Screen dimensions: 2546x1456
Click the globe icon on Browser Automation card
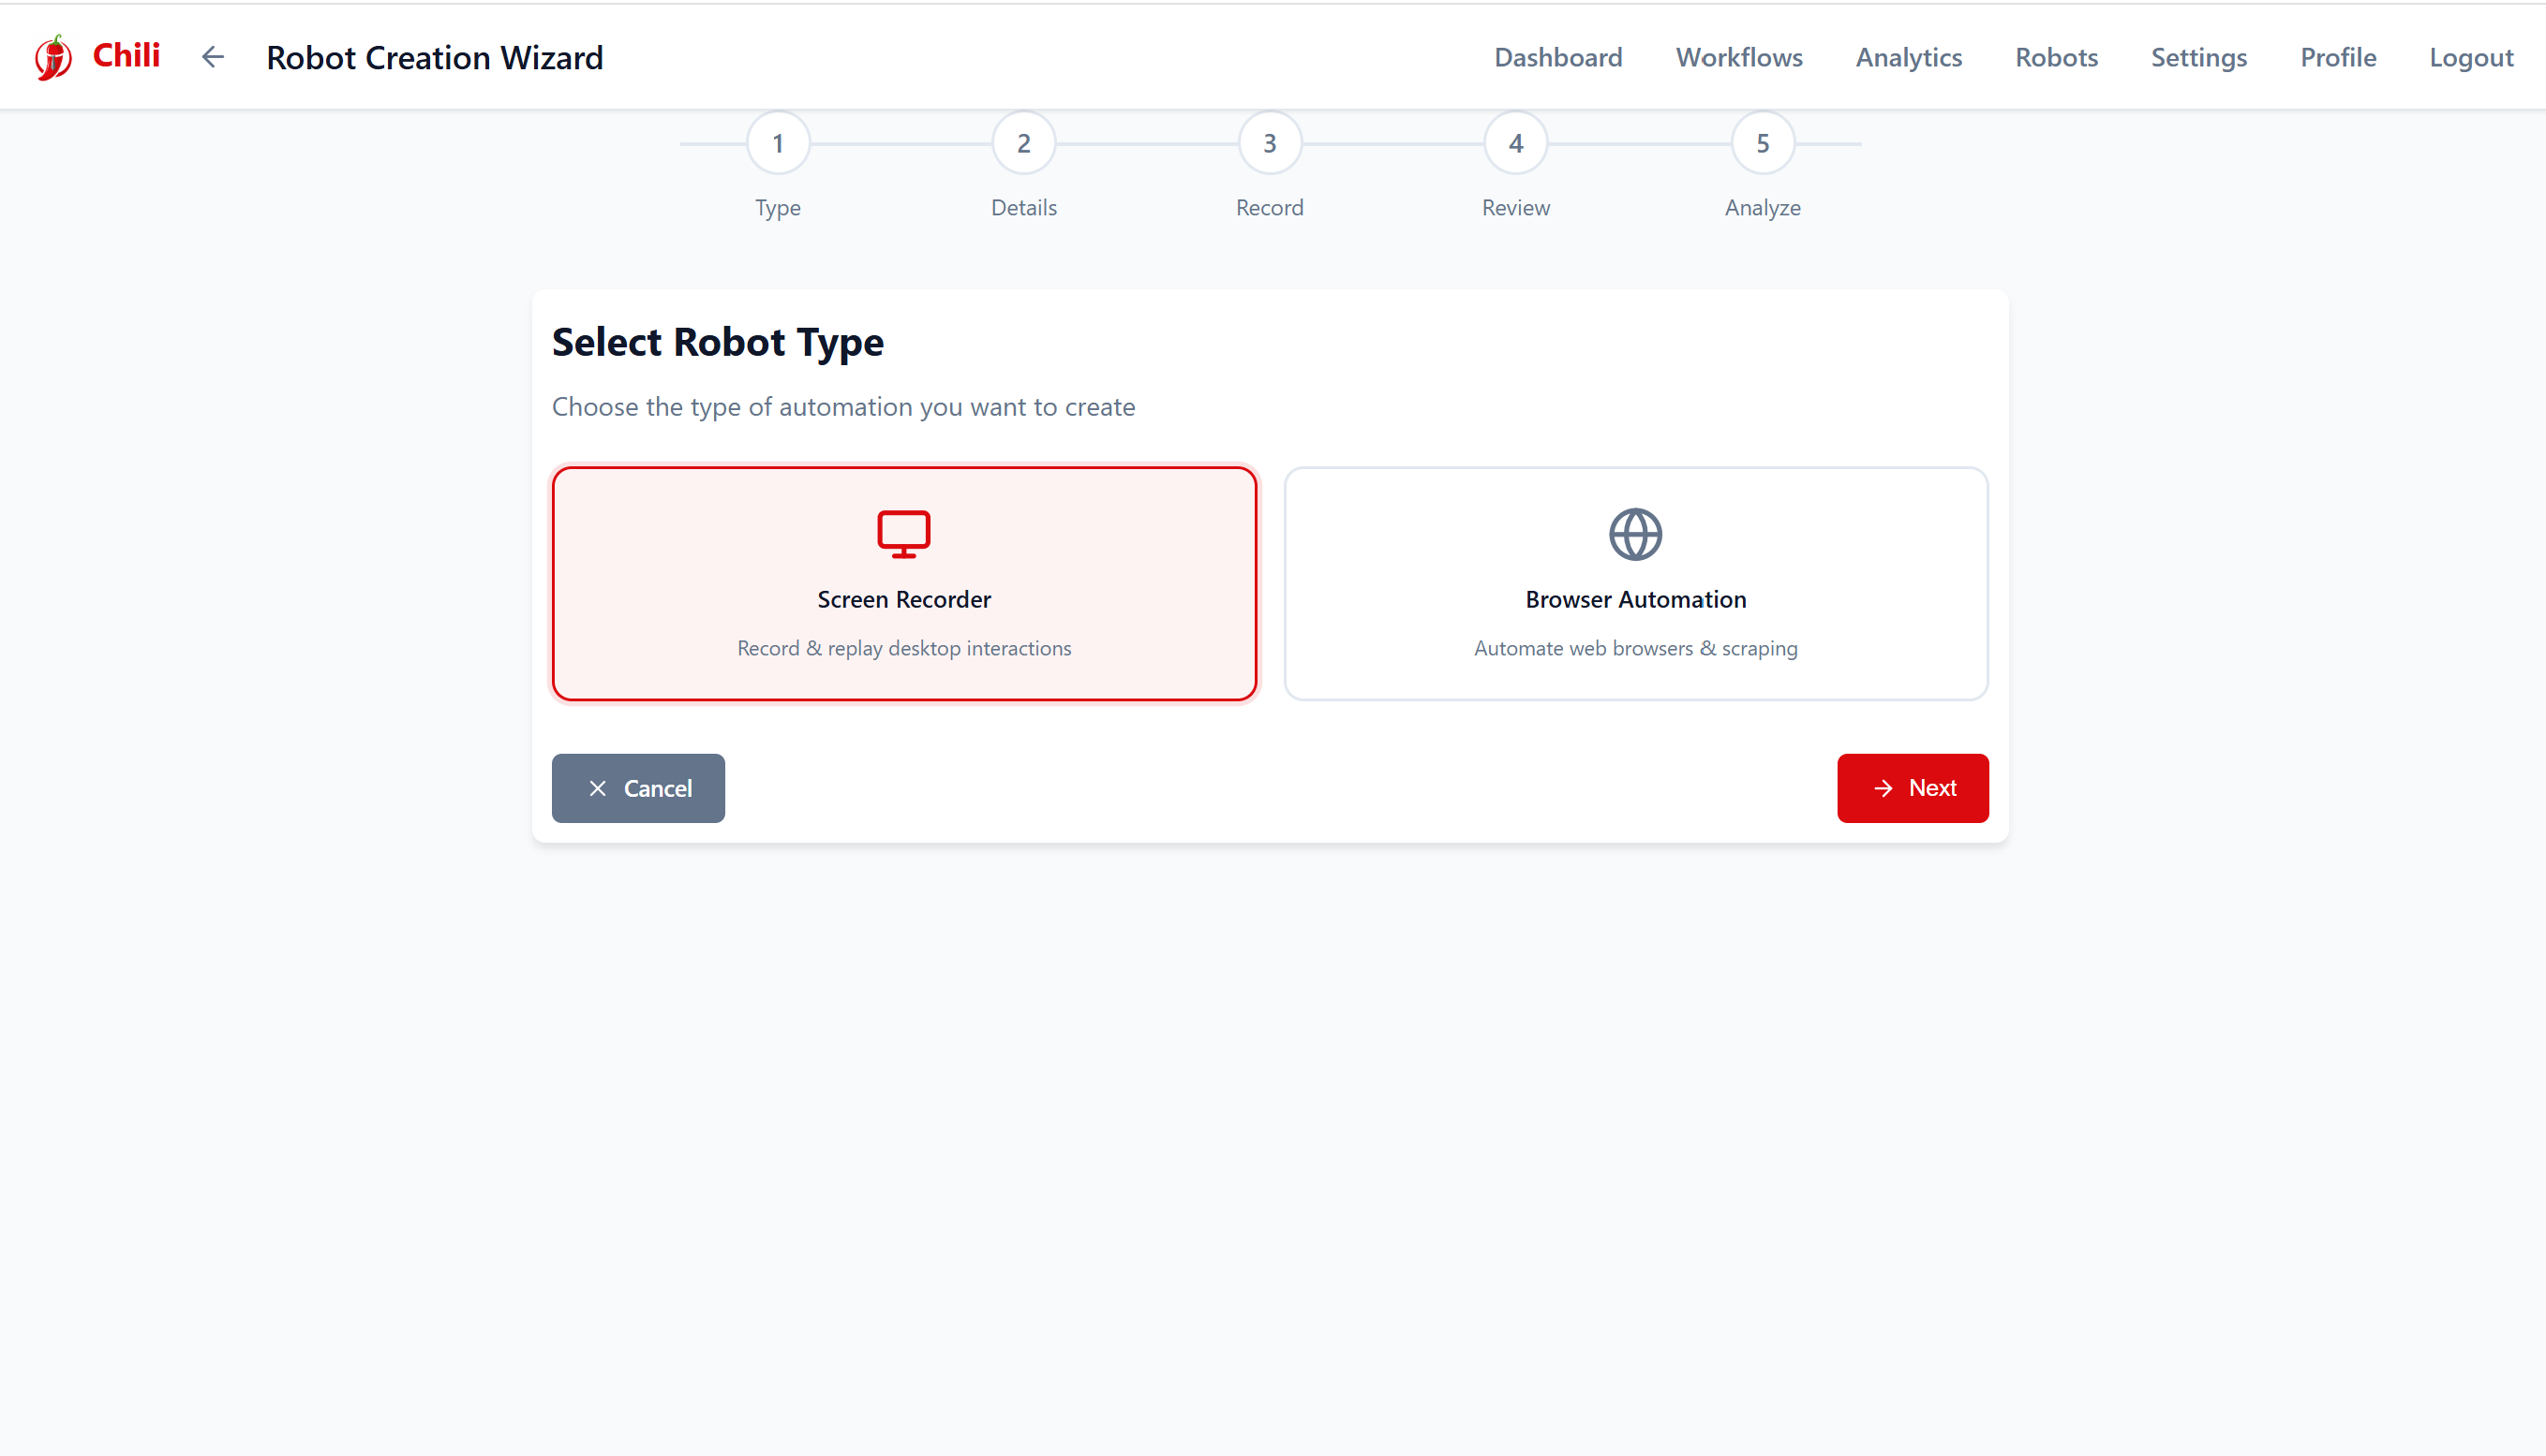click(1635, 533)
